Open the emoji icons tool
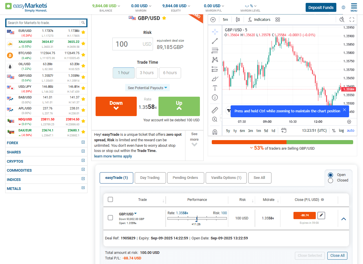The image size is (363, 264). 215,98
